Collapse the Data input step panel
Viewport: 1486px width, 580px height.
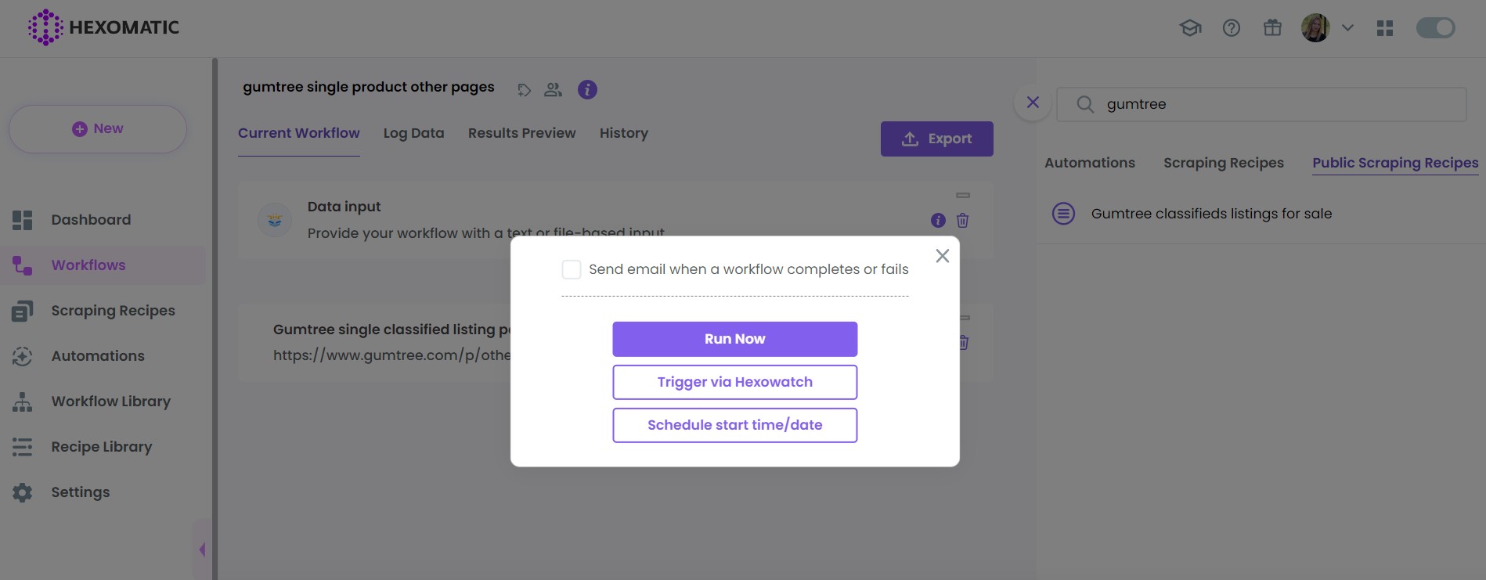coord(963,195)
